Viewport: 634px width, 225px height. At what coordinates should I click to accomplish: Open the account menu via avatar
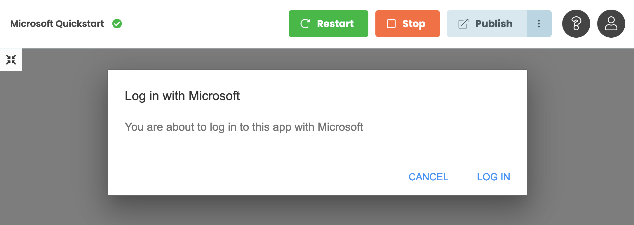(611, 23)
